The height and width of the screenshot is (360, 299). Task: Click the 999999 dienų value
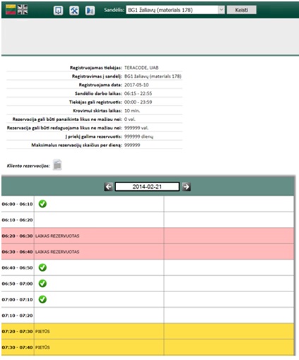(139, 137)
